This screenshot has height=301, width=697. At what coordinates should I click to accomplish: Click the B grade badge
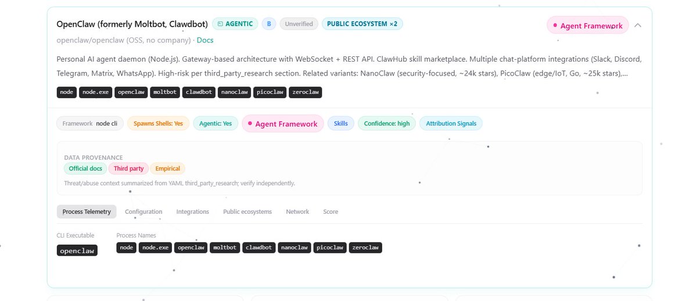268,24
